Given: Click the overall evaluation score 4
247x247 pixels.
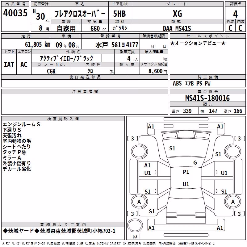Looking at the screenshot, I should click(x=235, y=14).
